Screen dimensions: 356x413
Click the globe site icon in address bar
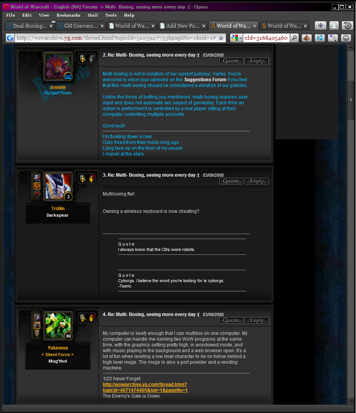click(x=10, y=38)
